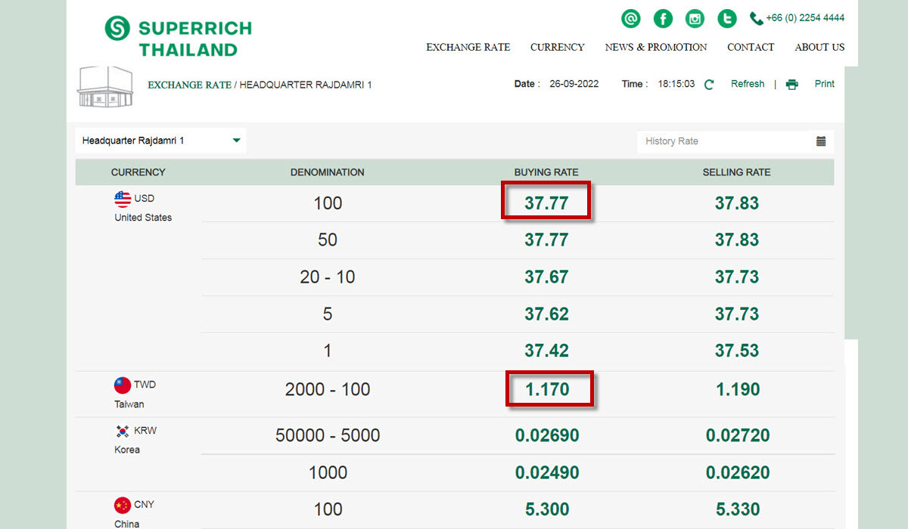Click the Taiwan flag icon
Image resolution: width=908 pixels, height=529 pixels.
[123, 385]
